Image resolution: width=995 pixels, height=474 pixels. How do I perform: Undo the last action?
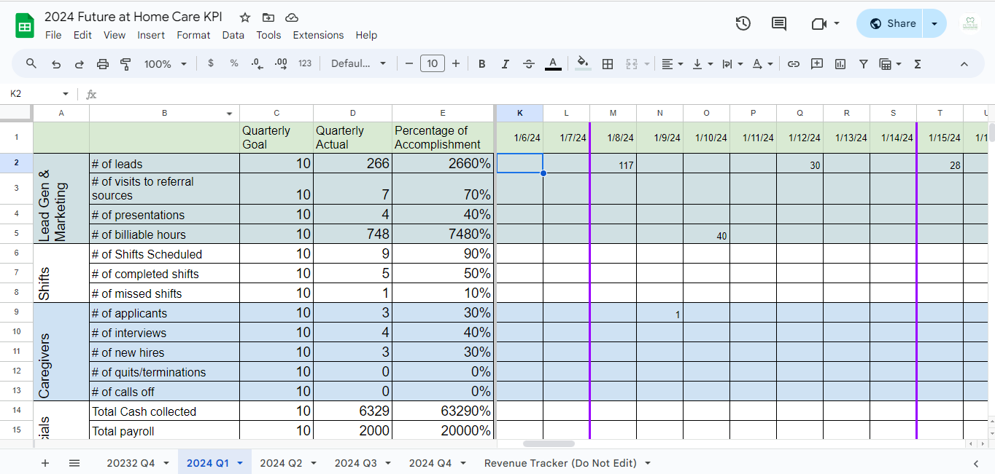[x=56, y=64]
